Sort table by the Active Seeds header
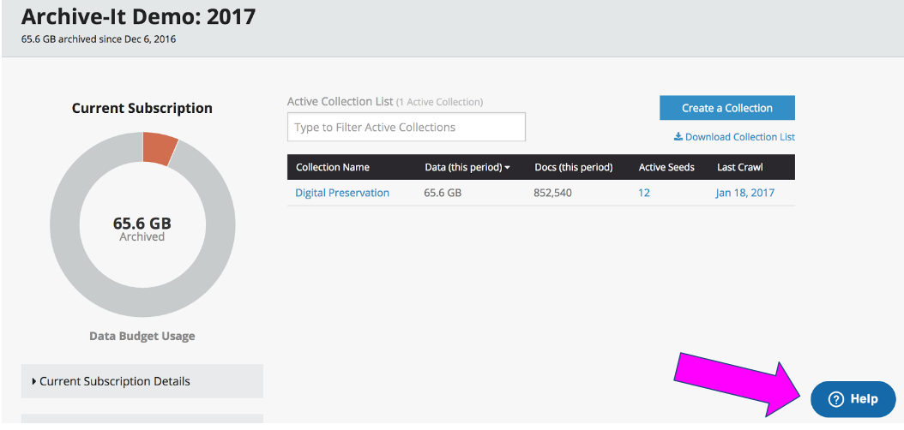This screenshot has height=430, width=904. tap(666, 167)
